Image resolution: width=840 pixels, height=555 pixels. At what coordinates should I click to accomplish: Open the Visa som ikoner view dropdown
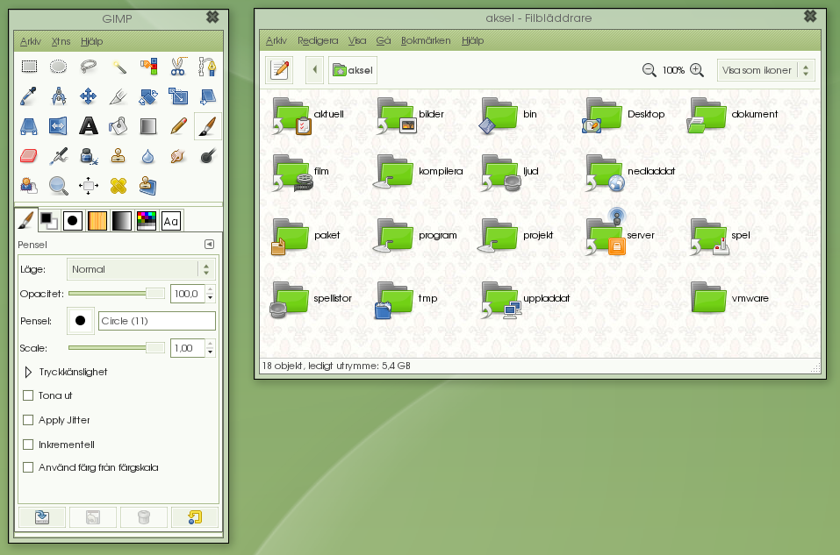(x=766, y=70)
